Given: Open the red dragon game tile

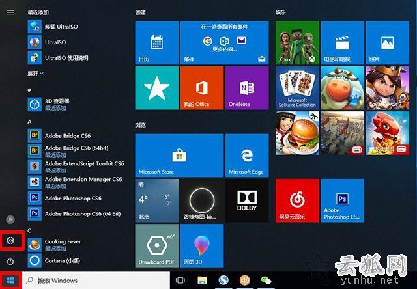Looking at the screenshot, I should click(x=387, y=133).
